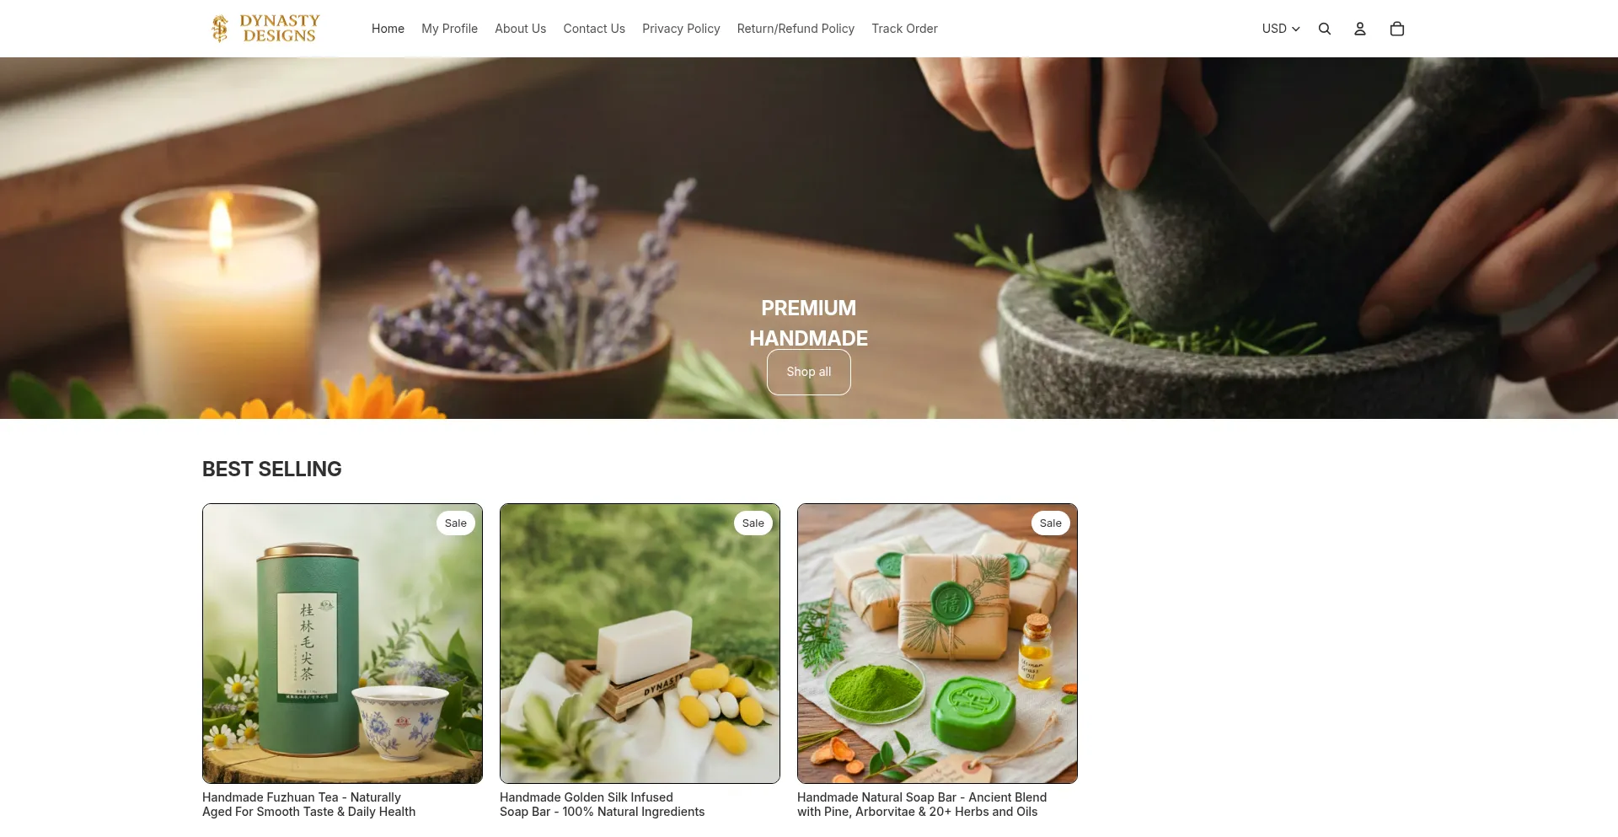Open My Profile in navigation
The width and height of the screenshot is (1618, 837).
coord(449,29)
